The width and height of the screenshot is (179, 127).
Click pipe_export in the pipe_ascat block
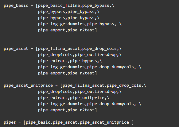(52, 73)
